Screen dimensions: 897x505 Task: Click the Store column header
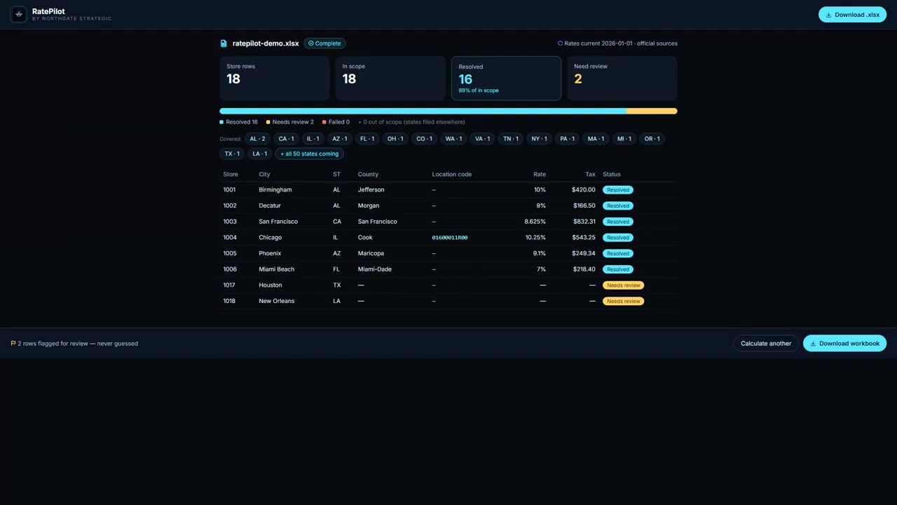click(231, 174)
